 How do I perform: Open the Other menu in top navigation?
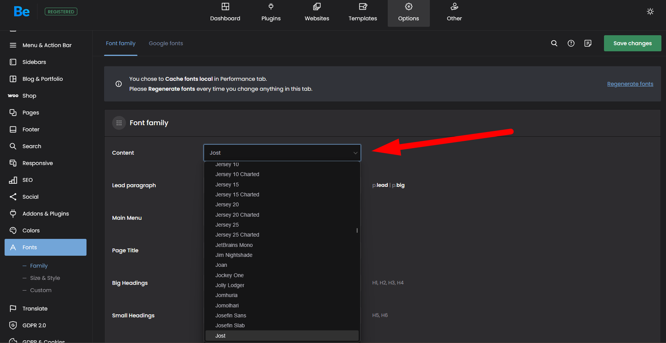(x=454, y=13)
